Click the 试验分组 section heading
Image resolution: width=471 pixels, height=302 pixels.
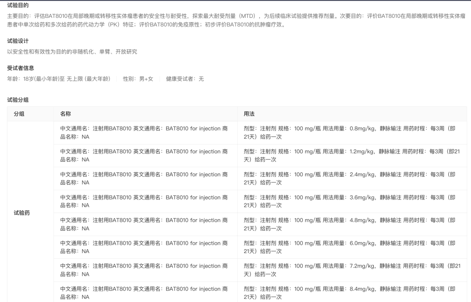coord(18,100)
